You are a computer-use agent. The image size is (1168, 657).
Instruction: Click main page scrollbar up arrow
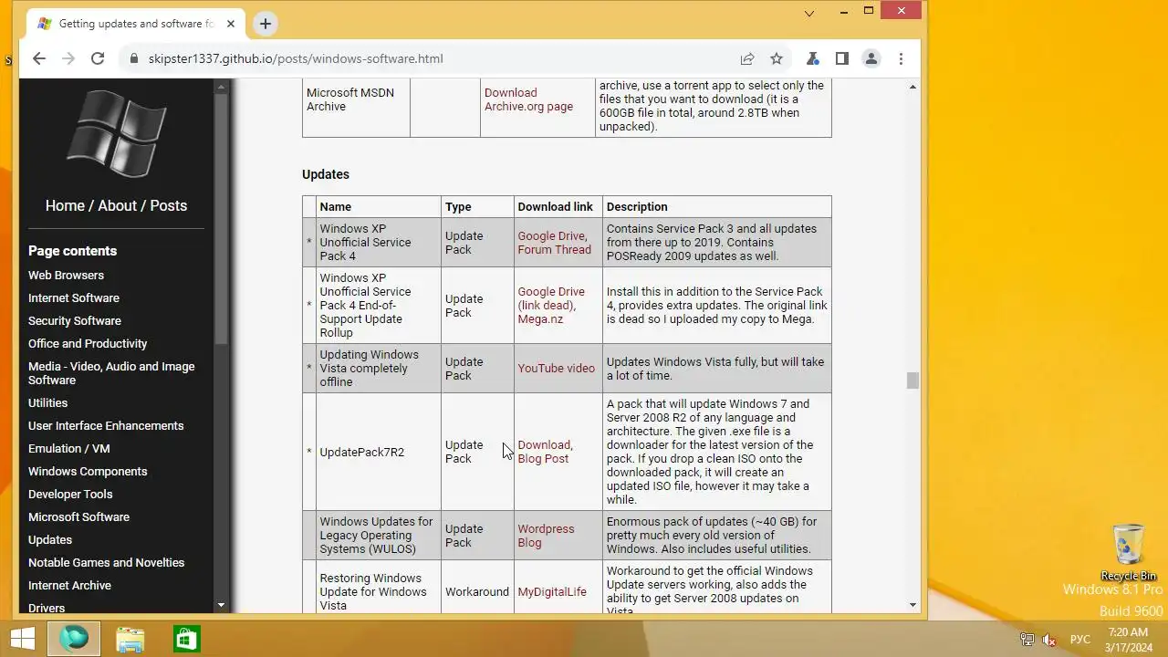click(912, 87)
